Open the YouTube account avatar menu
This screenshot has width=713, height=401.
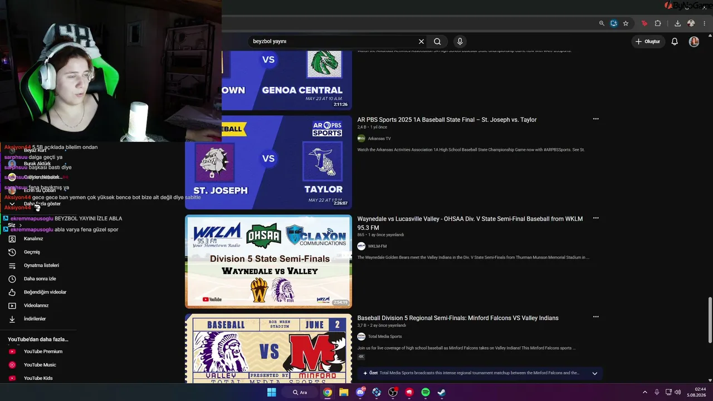pyautogui.click(x=694, y=41)
